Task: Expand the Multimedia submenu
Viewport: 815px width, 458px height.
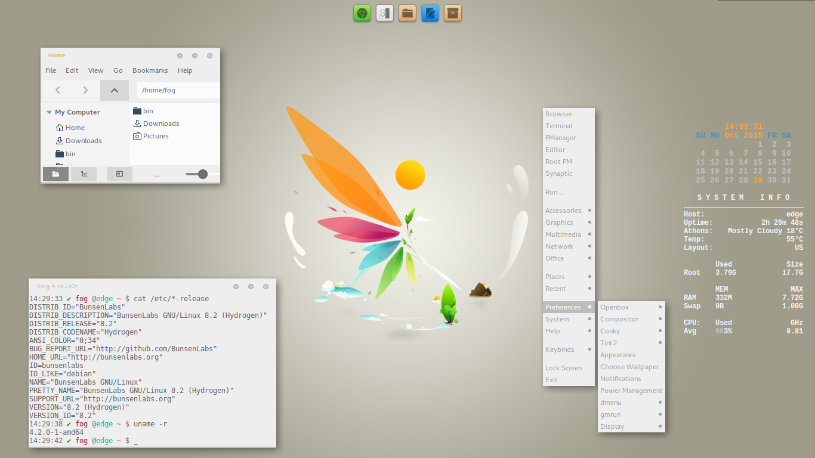Action: pos(569,234)
